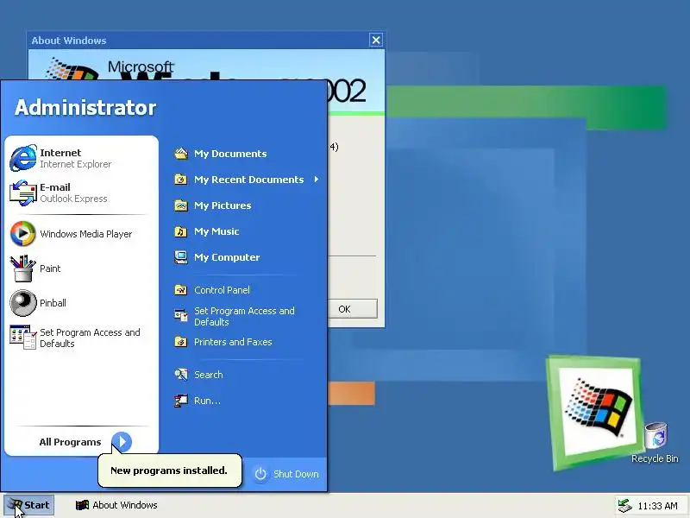
Task: Open the Control Panel icon
Action: [x=181, y=290]
